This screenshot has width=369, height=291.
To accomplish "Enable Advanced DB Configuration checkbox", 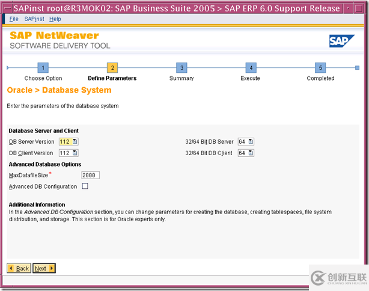I will click(85, 186).
